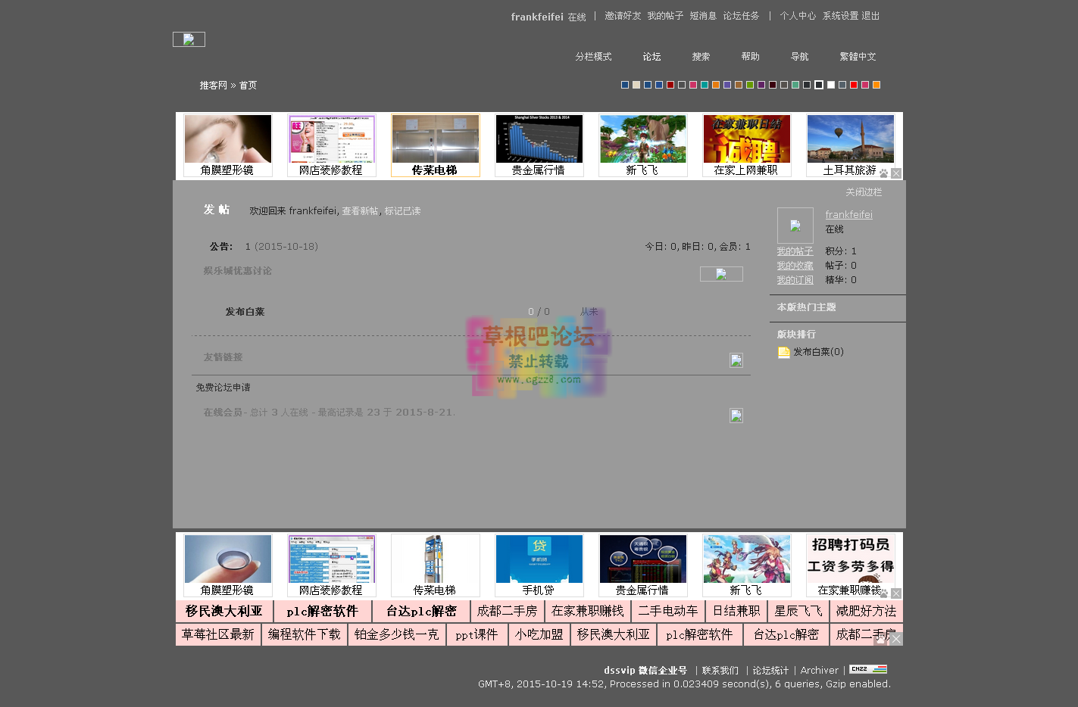Click the site logo image at top left
This screenshot has height=707, width=1078.
click(x=189, y=39)
